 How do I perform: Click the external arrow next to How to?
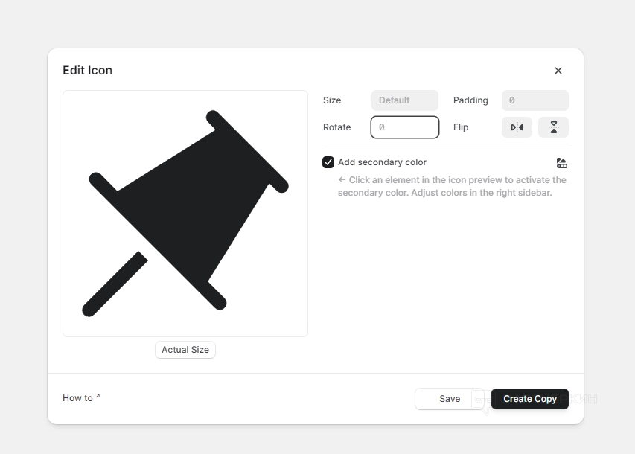click(x=98, y=397)
